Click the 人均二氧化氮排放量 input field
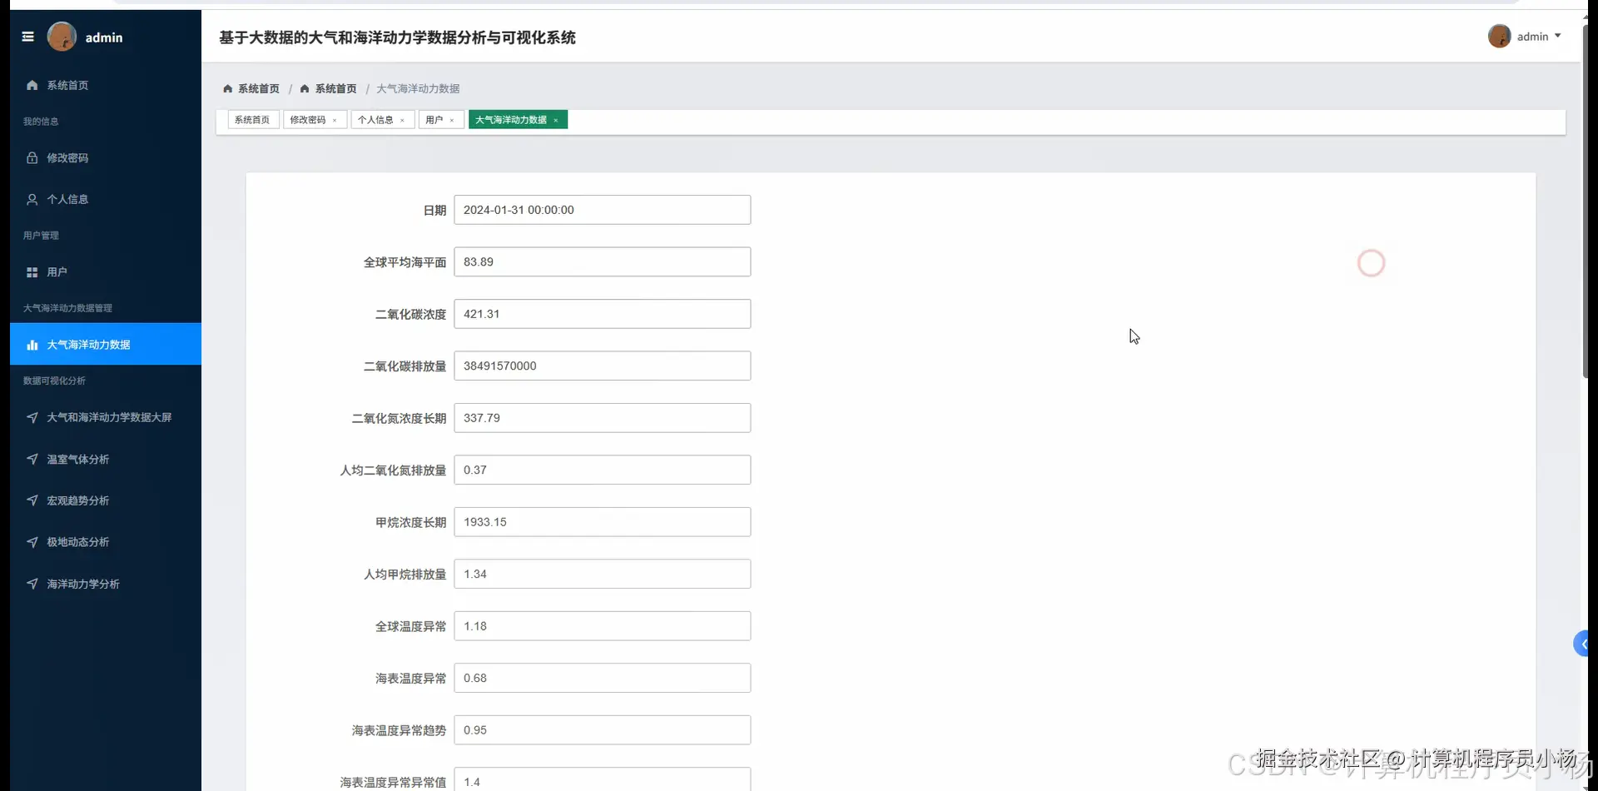Screen dimensions: 1598x791 603,470
